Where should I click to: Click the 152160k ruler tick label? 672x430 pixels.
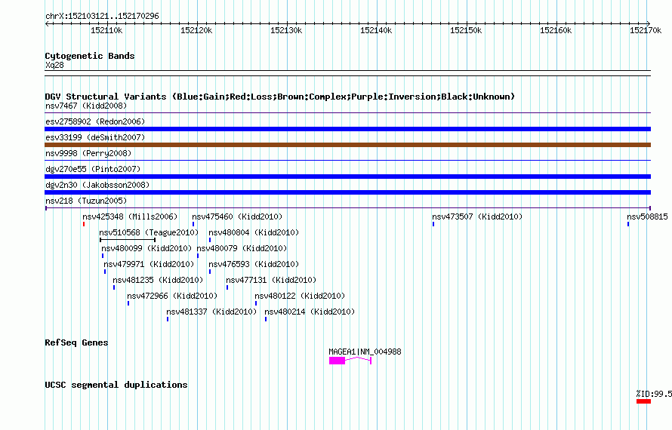(x=556, y=30)
